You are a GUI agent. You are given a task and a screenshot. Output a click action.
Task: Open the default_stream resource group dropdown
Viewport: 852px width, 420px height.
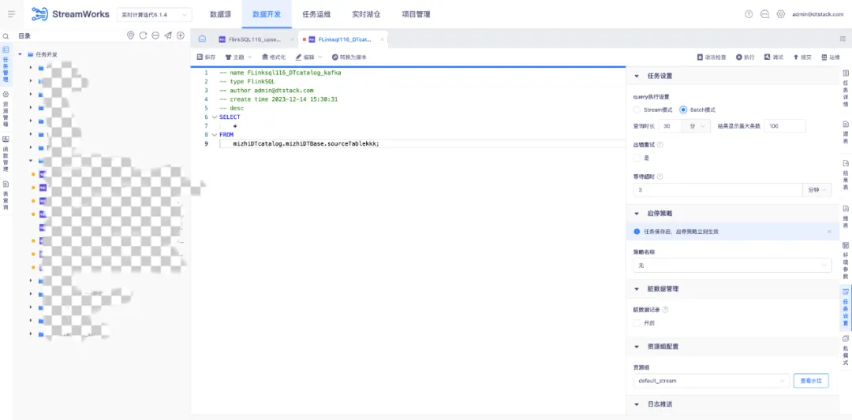click(712, 381)
